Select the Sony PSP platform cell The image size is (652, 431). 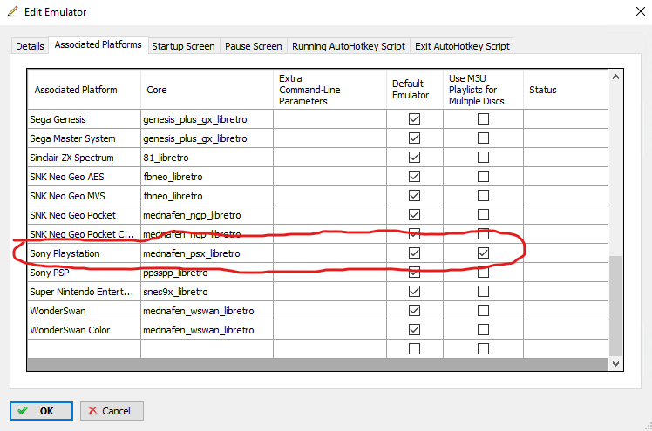pyautogui.click(x=84, y=273)
